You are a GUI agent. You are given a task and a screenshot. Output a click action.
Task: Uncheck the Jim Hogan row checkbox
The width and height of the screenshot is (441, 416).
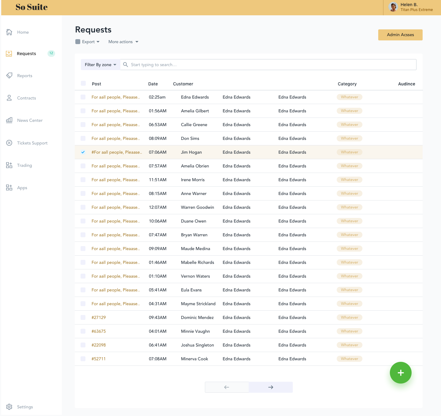pyautogui.click(x=83, y=152)
